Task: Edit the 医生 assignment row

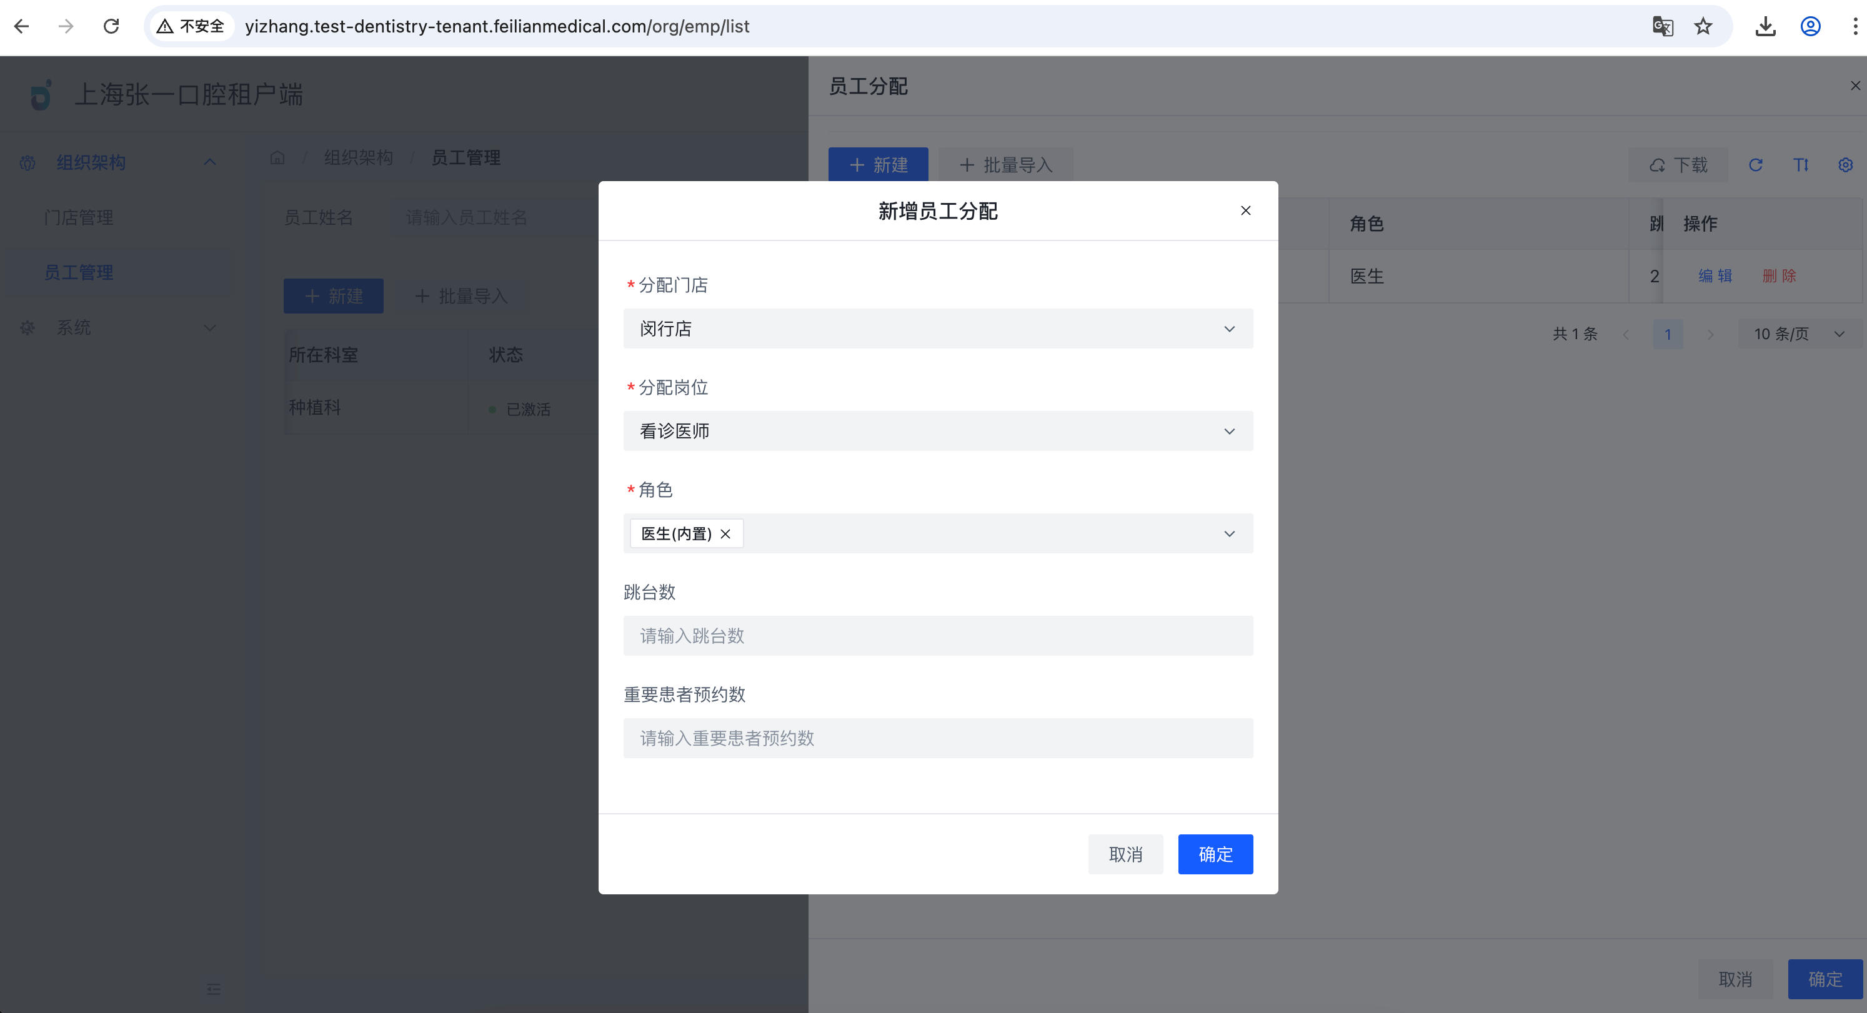Action: click(1715, 276)
